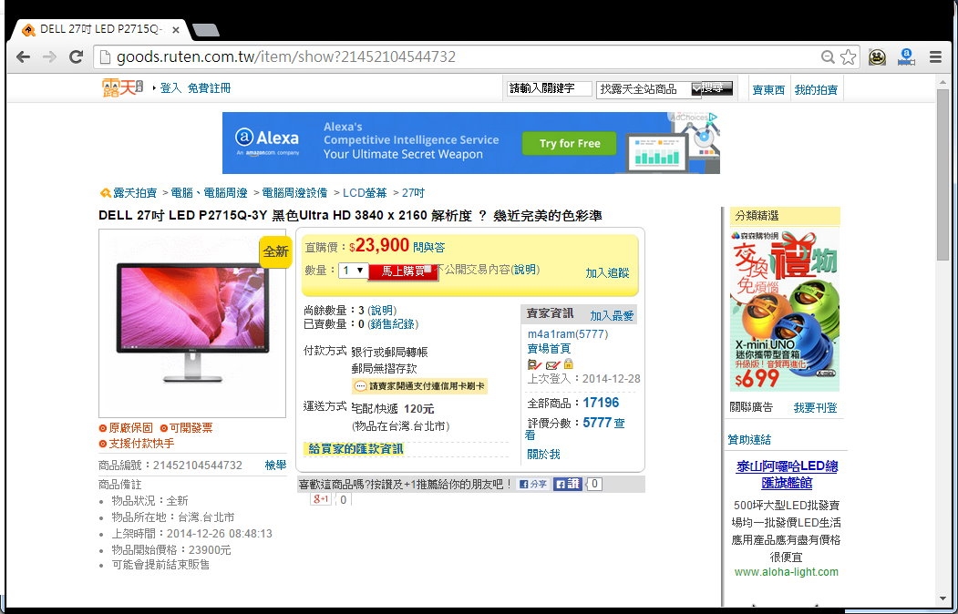Click the seller lock badge icon

click(x=568, y=364)
